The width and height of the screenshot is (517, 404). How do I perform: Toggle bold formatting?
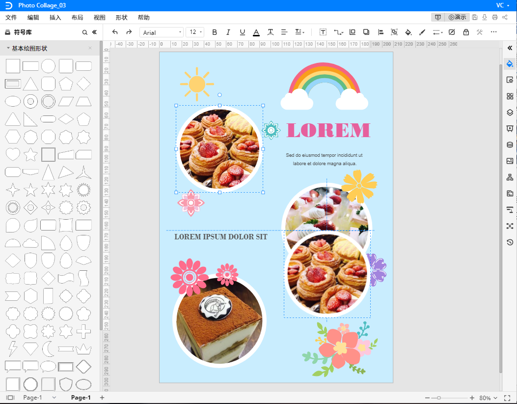pyautogui.click(x=215, y=32)
